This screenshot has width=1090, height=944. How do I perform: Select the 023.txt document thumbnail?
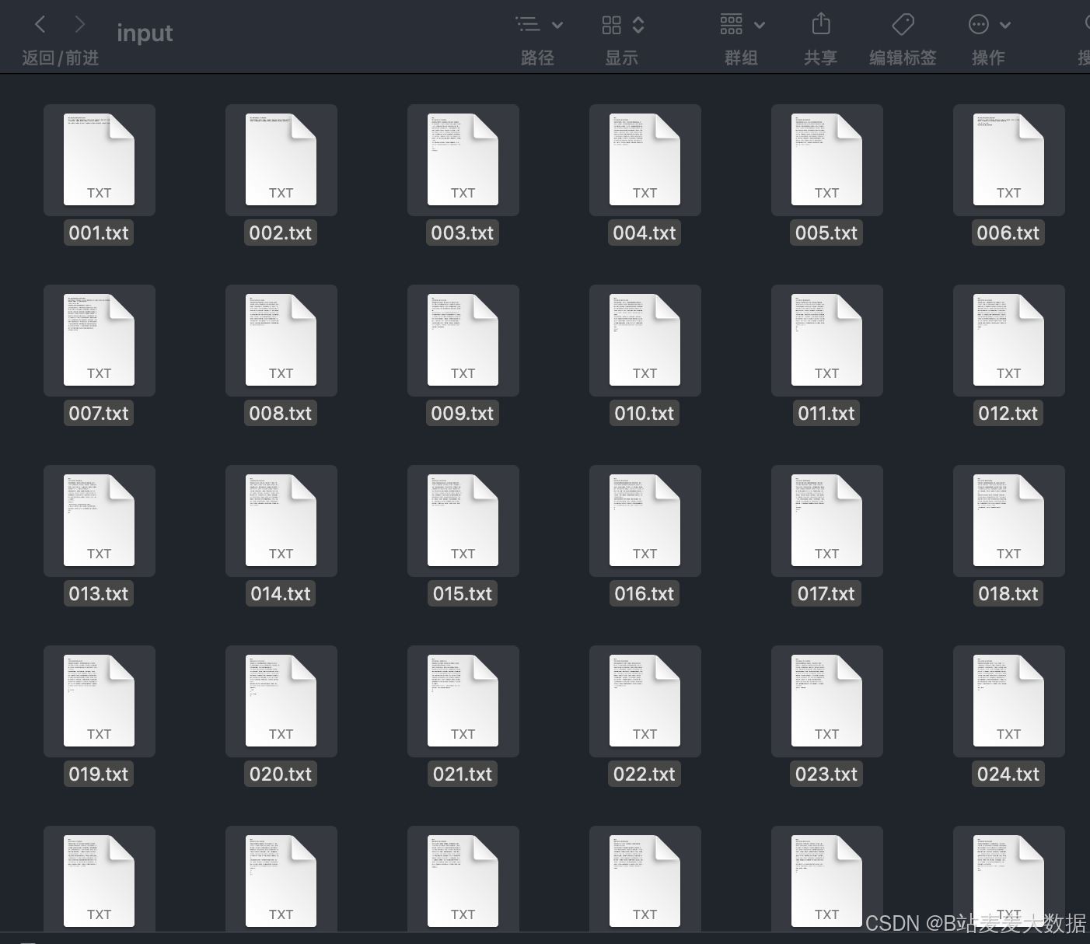pos(827,701)
